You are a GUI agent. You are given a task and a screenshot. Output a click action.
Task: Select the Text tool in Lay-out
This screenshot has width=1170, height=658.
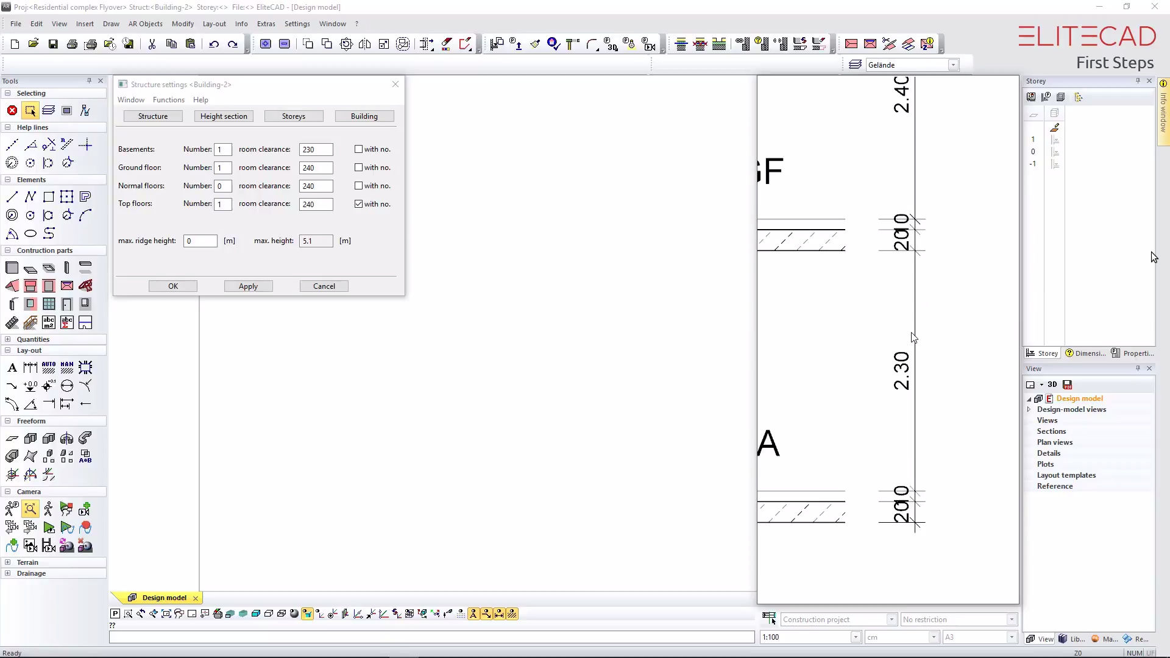click(x=12, y=367)
